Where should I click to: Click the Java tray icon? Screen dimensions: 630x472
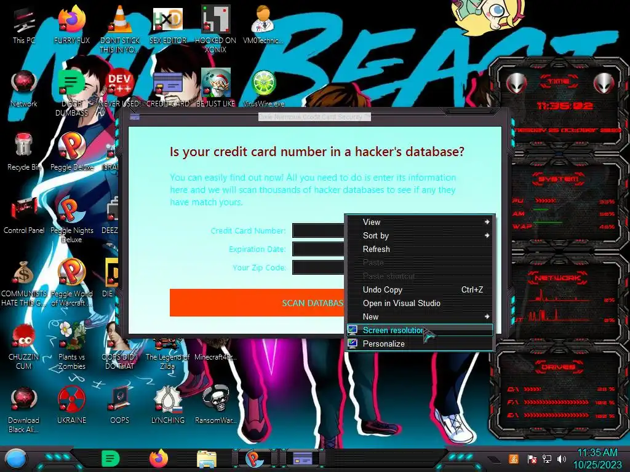tap(514, 458)
